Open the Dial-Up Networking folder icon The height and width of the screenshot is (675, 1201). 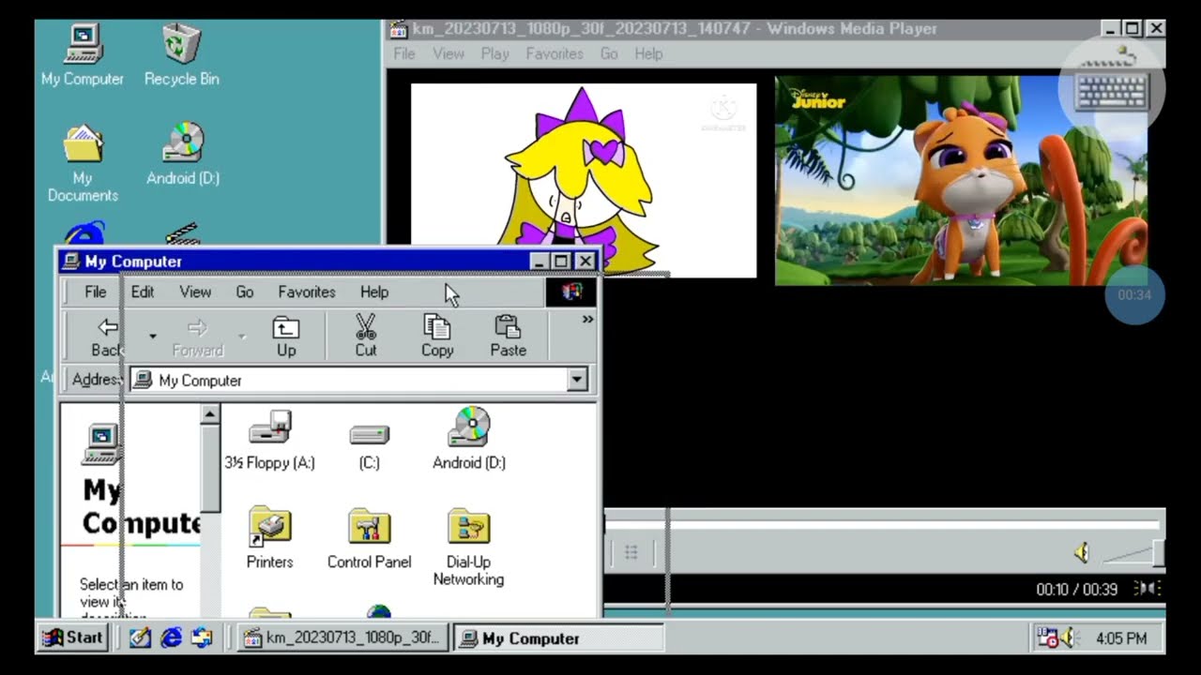coord(468,547)
